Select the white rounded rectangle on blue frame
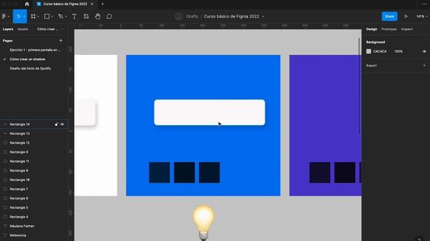430x241 pixels. (x=210, y=112)
